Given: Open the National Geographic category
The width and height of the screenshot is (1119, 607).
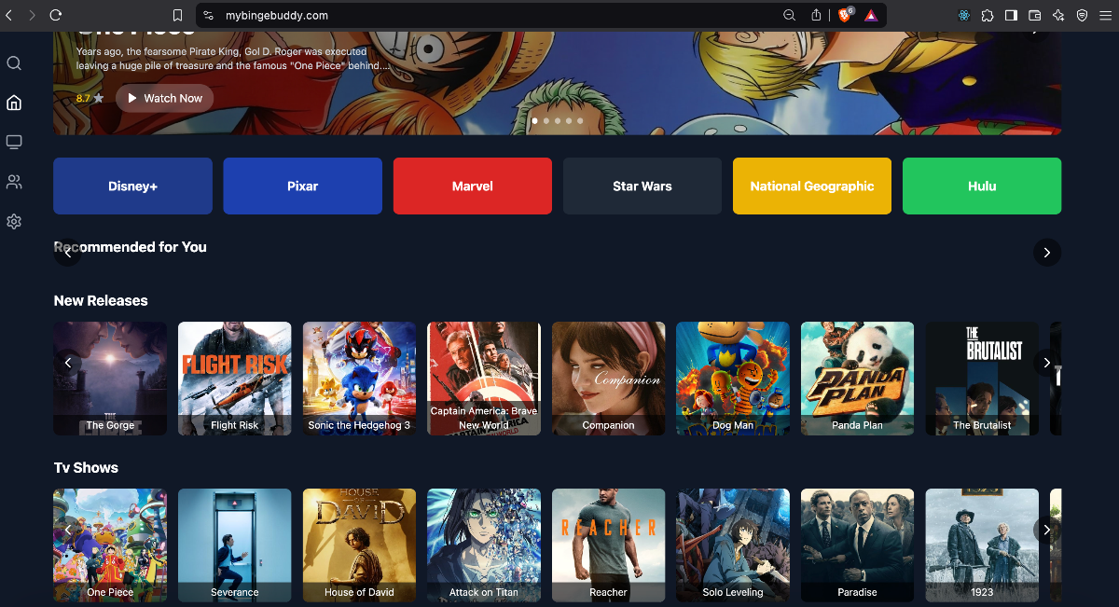Looking at the screenshot, I should (x=812, y=186).
